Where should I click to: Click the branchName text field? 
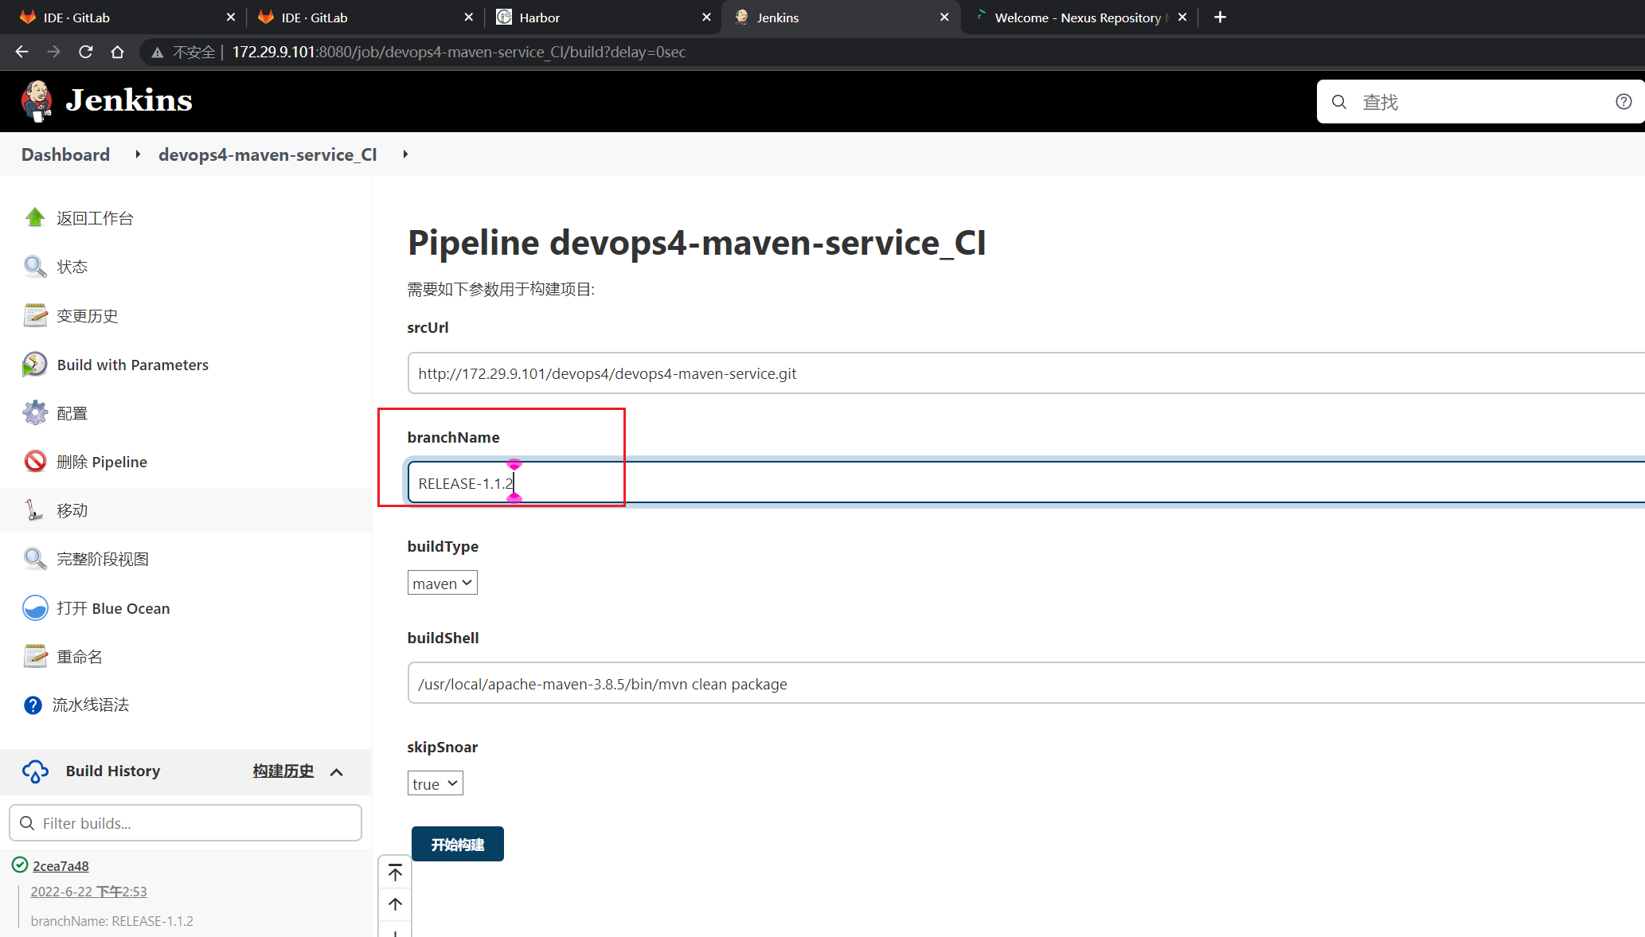1026,483
